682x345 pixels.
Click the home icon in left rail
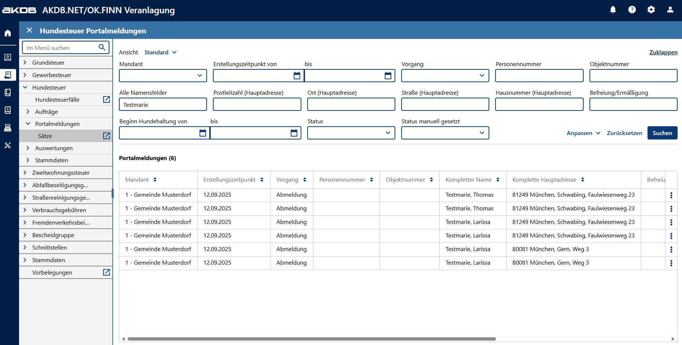pyautogui.click(x=8, y=33)
